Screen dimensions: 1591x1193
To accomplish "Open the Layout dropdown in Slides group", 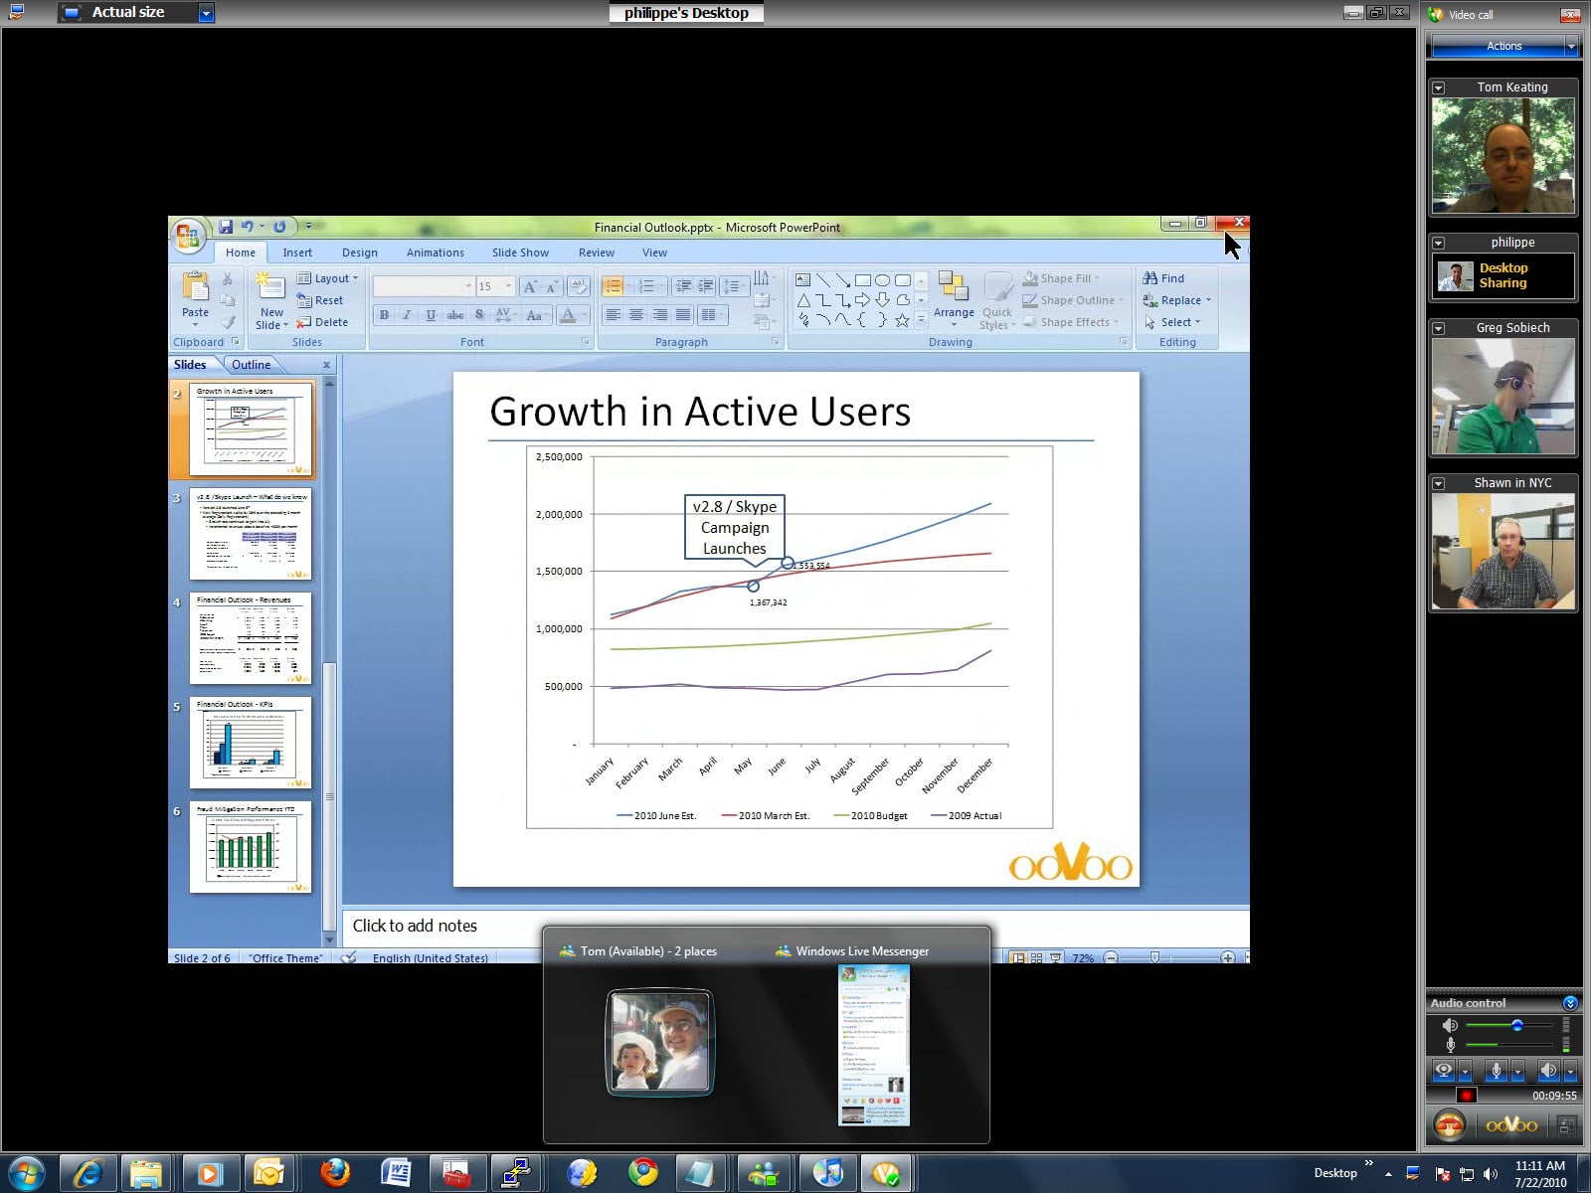I will pyautogui.click(x=328, y=278).
